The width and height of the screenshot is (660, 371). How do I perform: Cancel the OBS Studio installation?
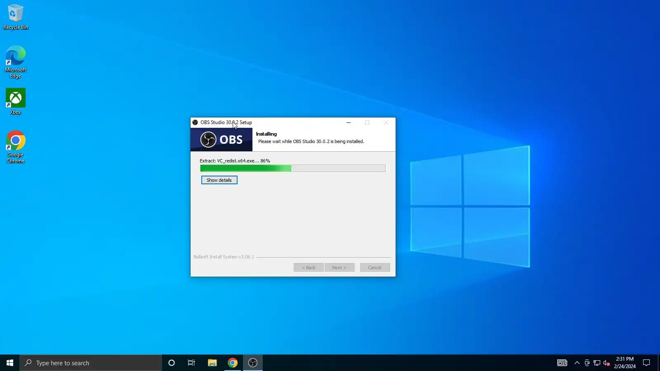click(375, 268)
